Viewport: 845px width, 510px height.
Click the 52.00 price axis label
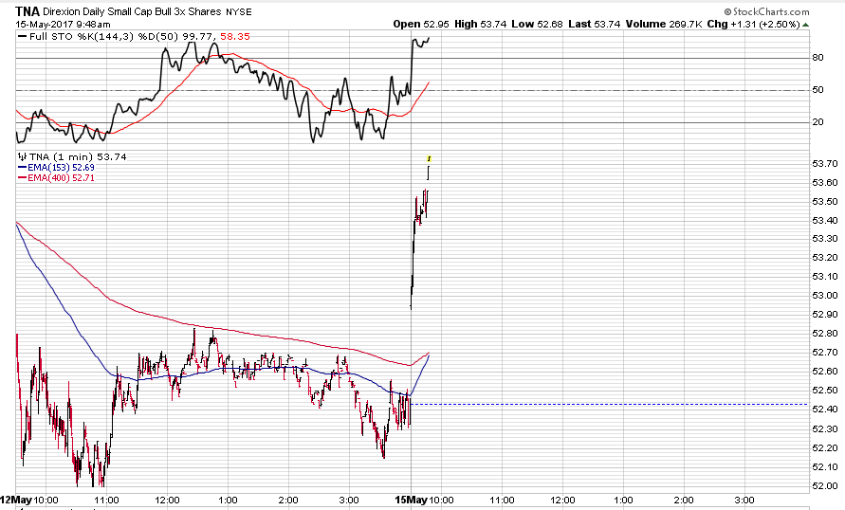pyautogui.click(x=824, y=485)
